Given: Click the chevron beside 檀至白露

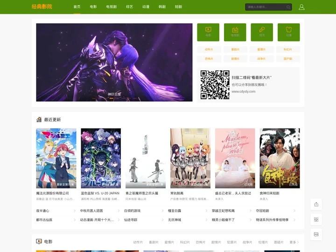Looking at the screenshot, I should (206, 211).
